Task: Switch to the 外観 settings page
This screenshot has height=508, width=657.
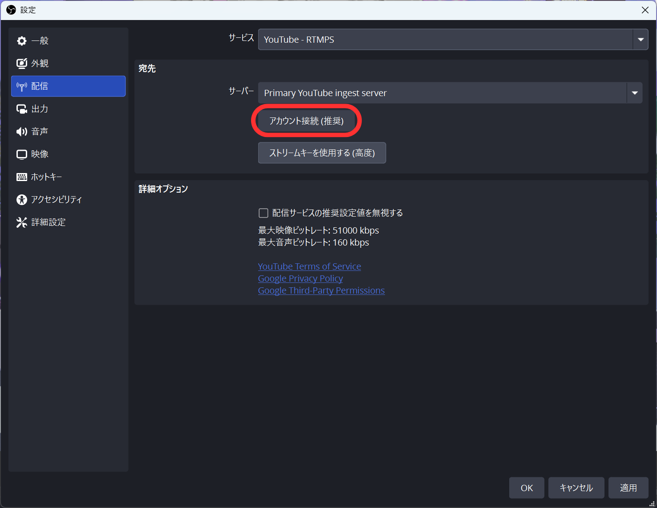Action: tap(68, 64)
